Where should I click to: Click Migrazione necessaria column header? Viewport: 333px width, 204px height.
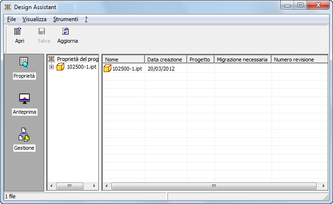pyautogui.click(x=243, y=60)
